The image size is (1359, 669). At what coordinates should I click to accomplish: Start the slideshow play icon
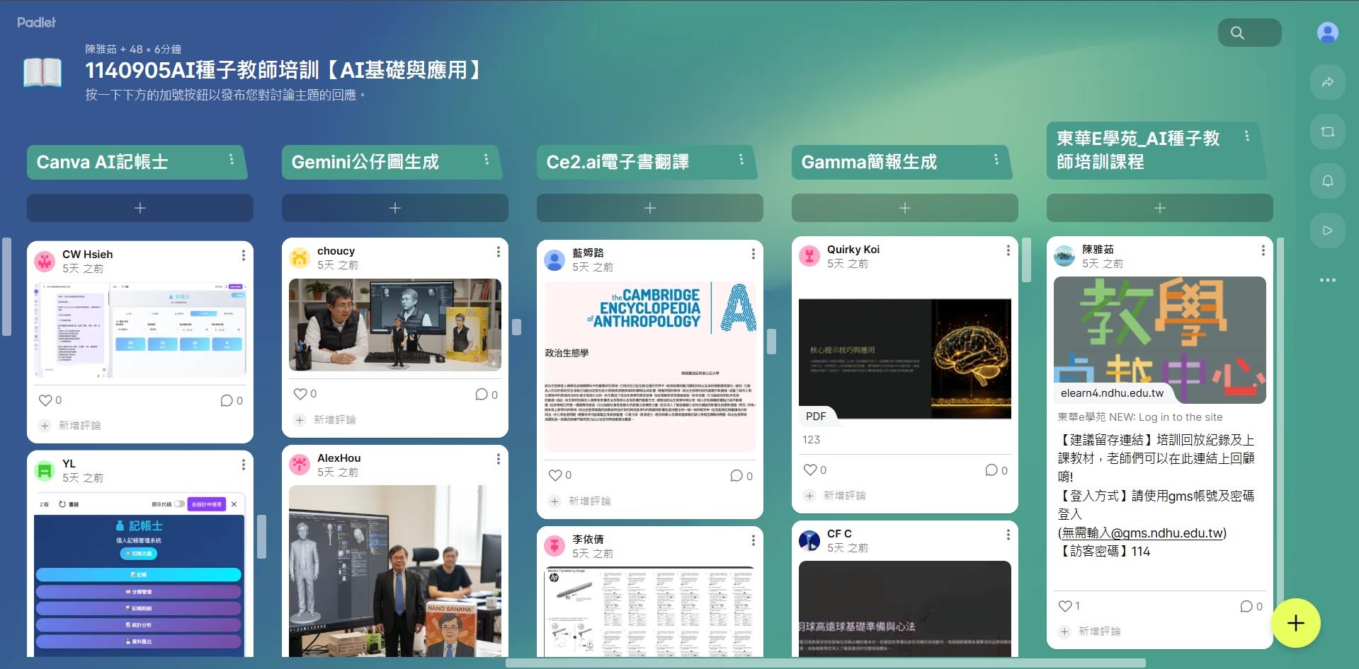[1327, 231]
